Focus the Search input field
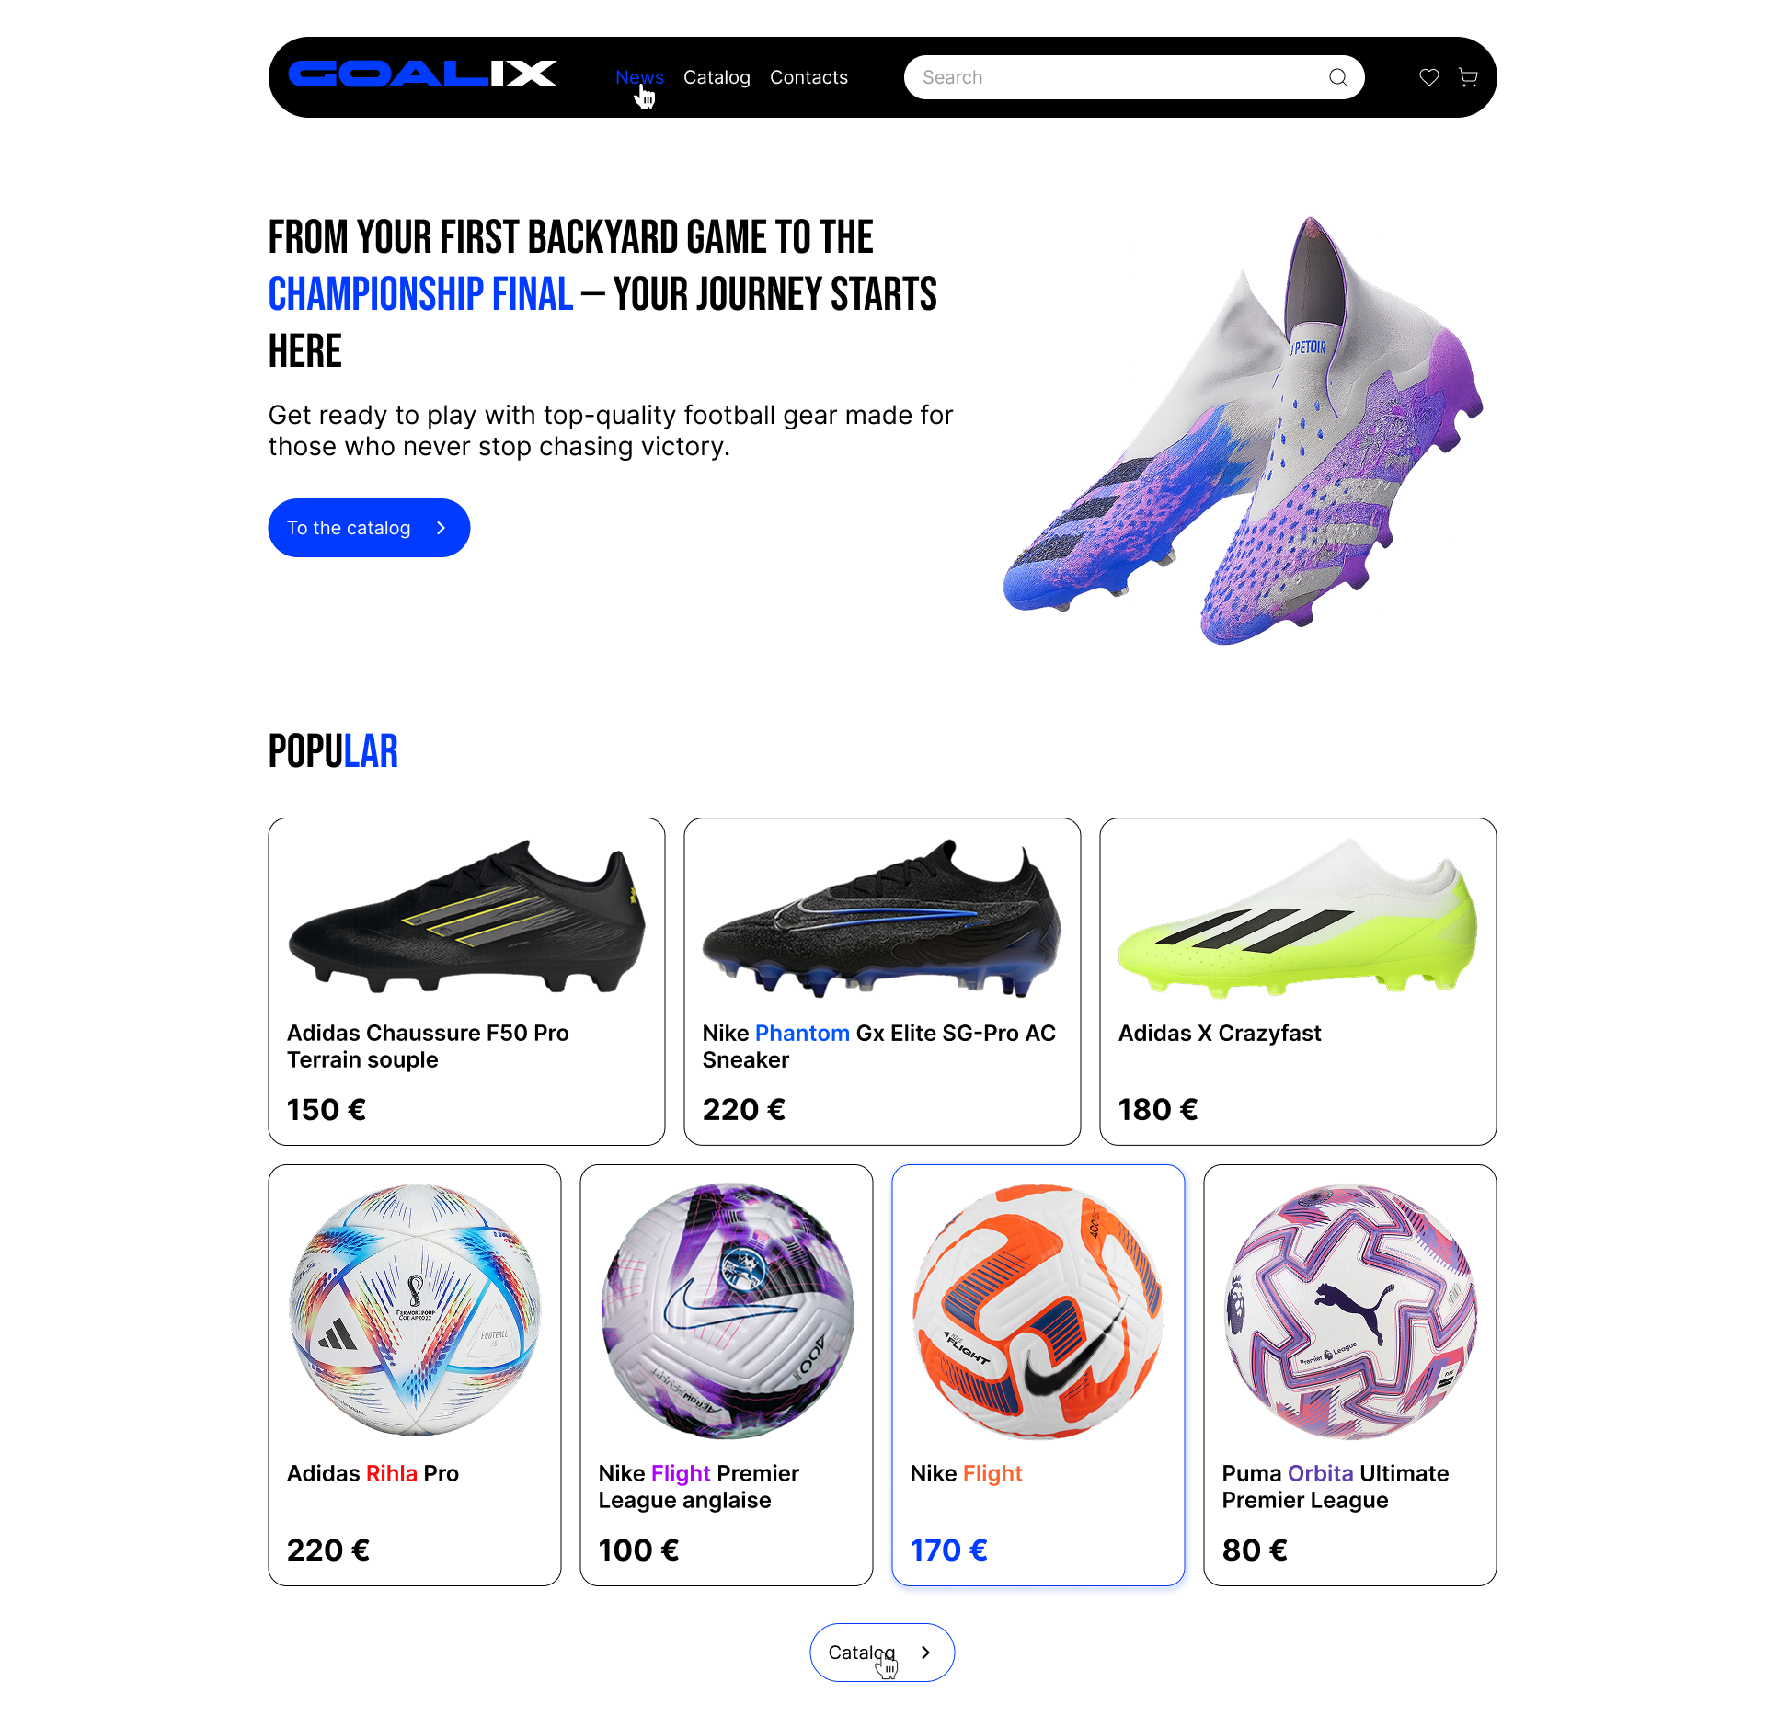 coord(1133,77)
